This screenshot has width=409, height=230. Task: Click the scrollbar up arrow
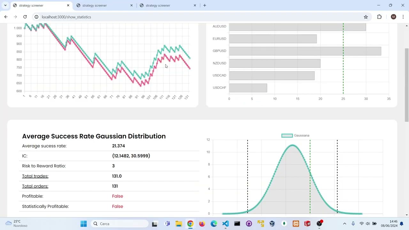pos(407,26)
